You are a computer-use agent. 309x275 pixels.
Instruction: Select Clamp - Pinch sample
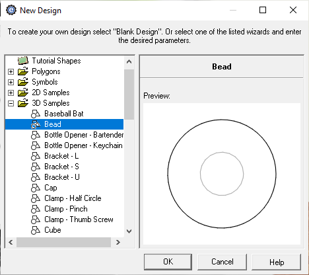pyautogui.click(x=66, y=209)
